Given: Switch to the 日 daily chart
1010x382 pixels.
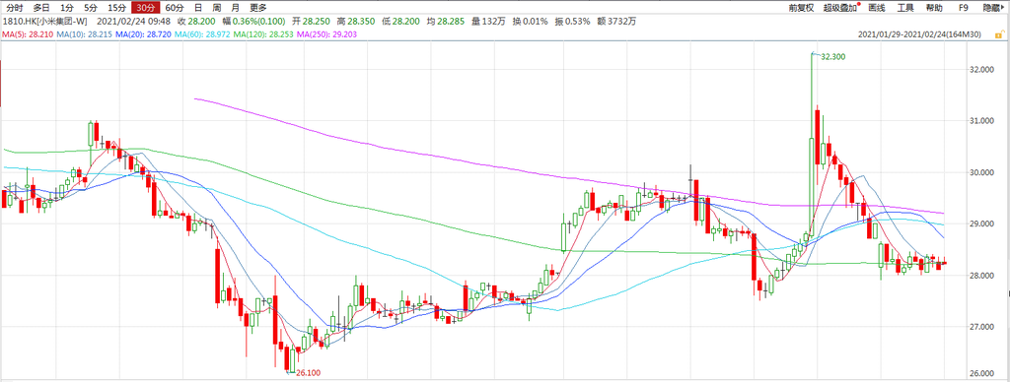Looking at the screenshot, I should (x=197, y=8).
